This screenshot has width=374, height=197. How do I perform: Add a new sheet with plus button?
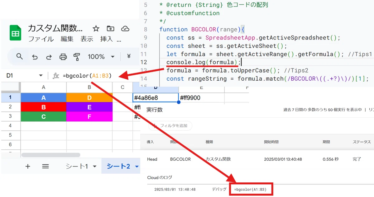point(28,167)
